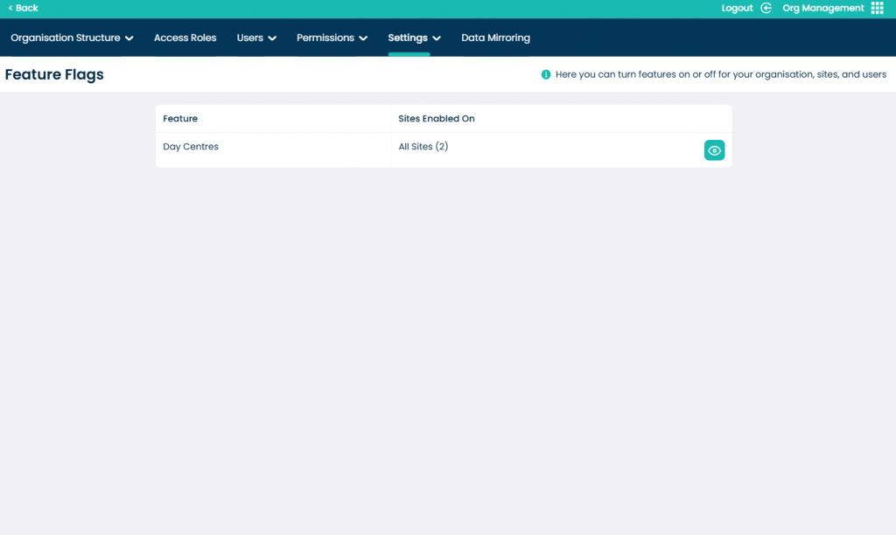Select the Settings tab

(x=408, y=38)
